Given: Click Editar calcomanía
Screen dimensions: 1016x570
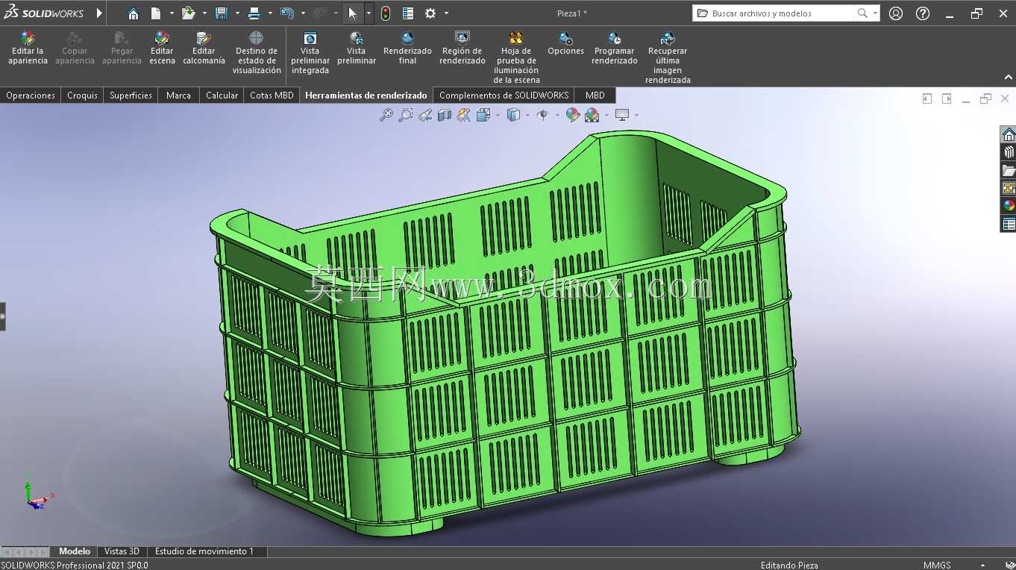Looking at the screenshot, I should coord(204,48).
